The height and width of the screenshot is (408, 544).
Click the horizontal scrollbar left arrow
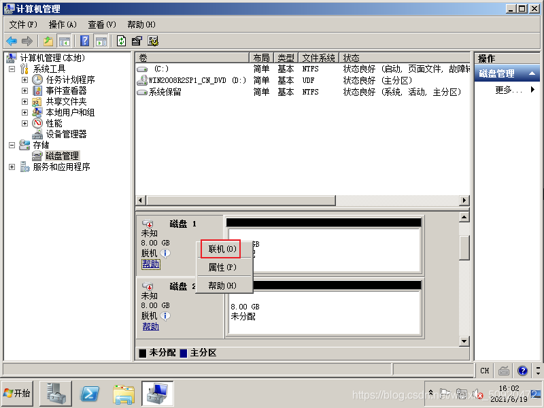(140, 200)
